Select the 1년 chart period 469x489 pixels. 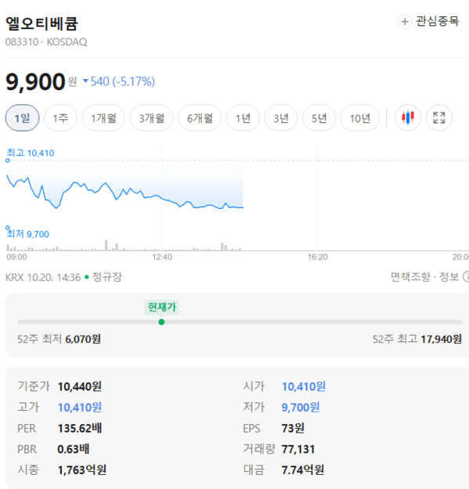243,118
